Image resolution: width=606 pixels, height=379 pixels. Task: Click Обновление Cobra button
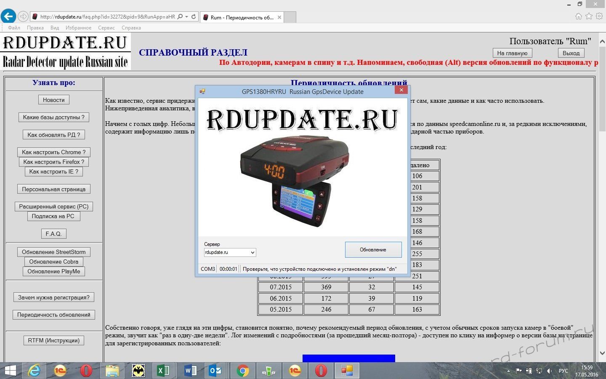54,262
